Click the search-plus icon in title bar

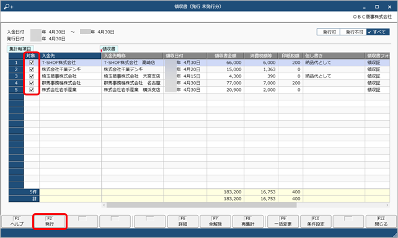pos(9,7)
